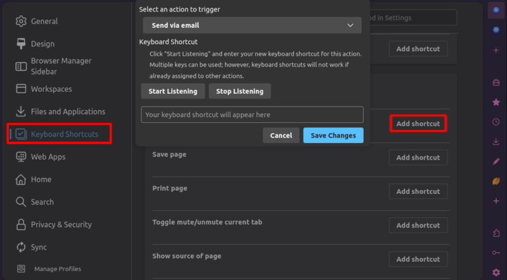The image size is (507, 280).
Task: Click the orange leaf web panel icon
Action: point(496,181)
